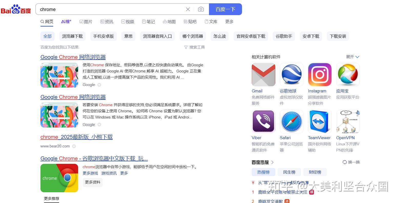Open the Ai搜 tab

66,22
